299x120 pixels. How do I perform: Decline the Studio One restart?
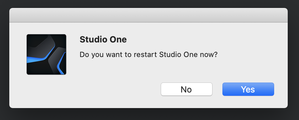point(187,89)
